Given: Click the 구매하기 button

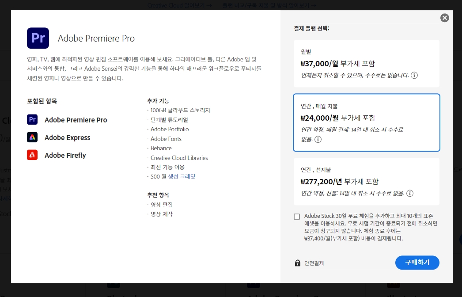Looking at the screenshot, I should (x=417, y=263).
